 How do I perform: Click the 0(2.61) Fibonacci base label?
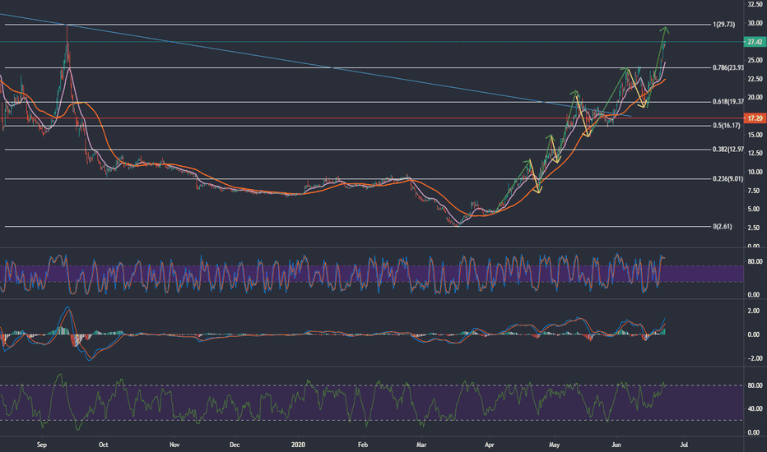[723, 226]
